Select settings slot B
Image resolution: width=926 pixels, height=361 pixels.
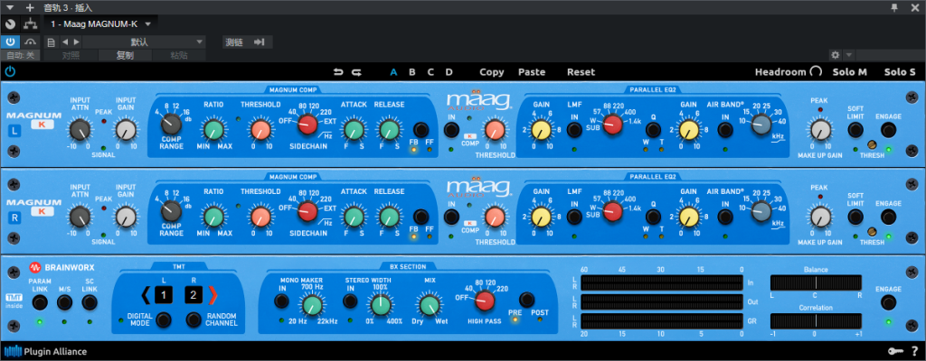point(412,72)
